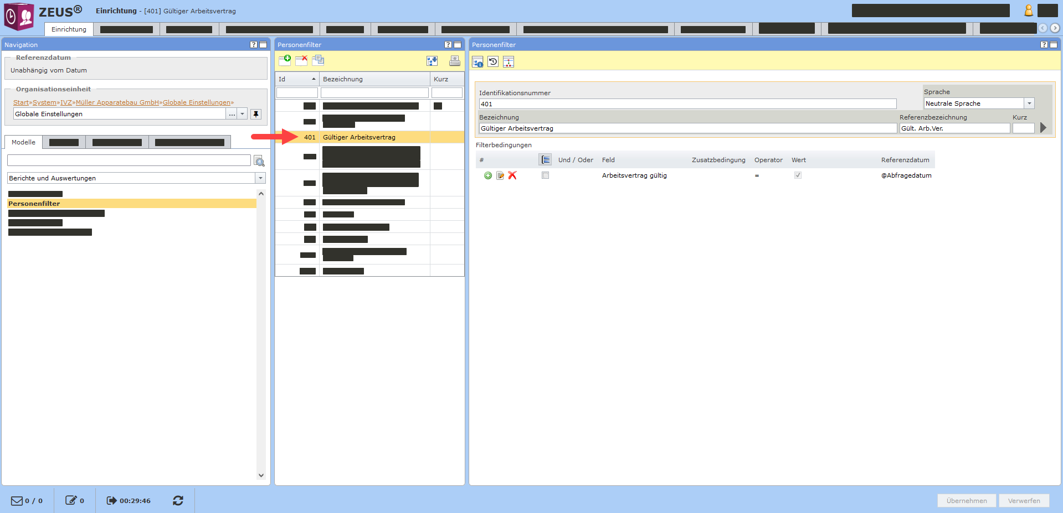Toggle the Wert checkbox for Arbeitsvertrag gültig

pyautogui.click(x=798, y=175)
